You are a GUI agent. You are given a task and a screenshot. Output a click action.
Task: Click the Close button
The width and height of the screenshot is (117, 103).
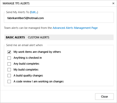pos(104,97)
